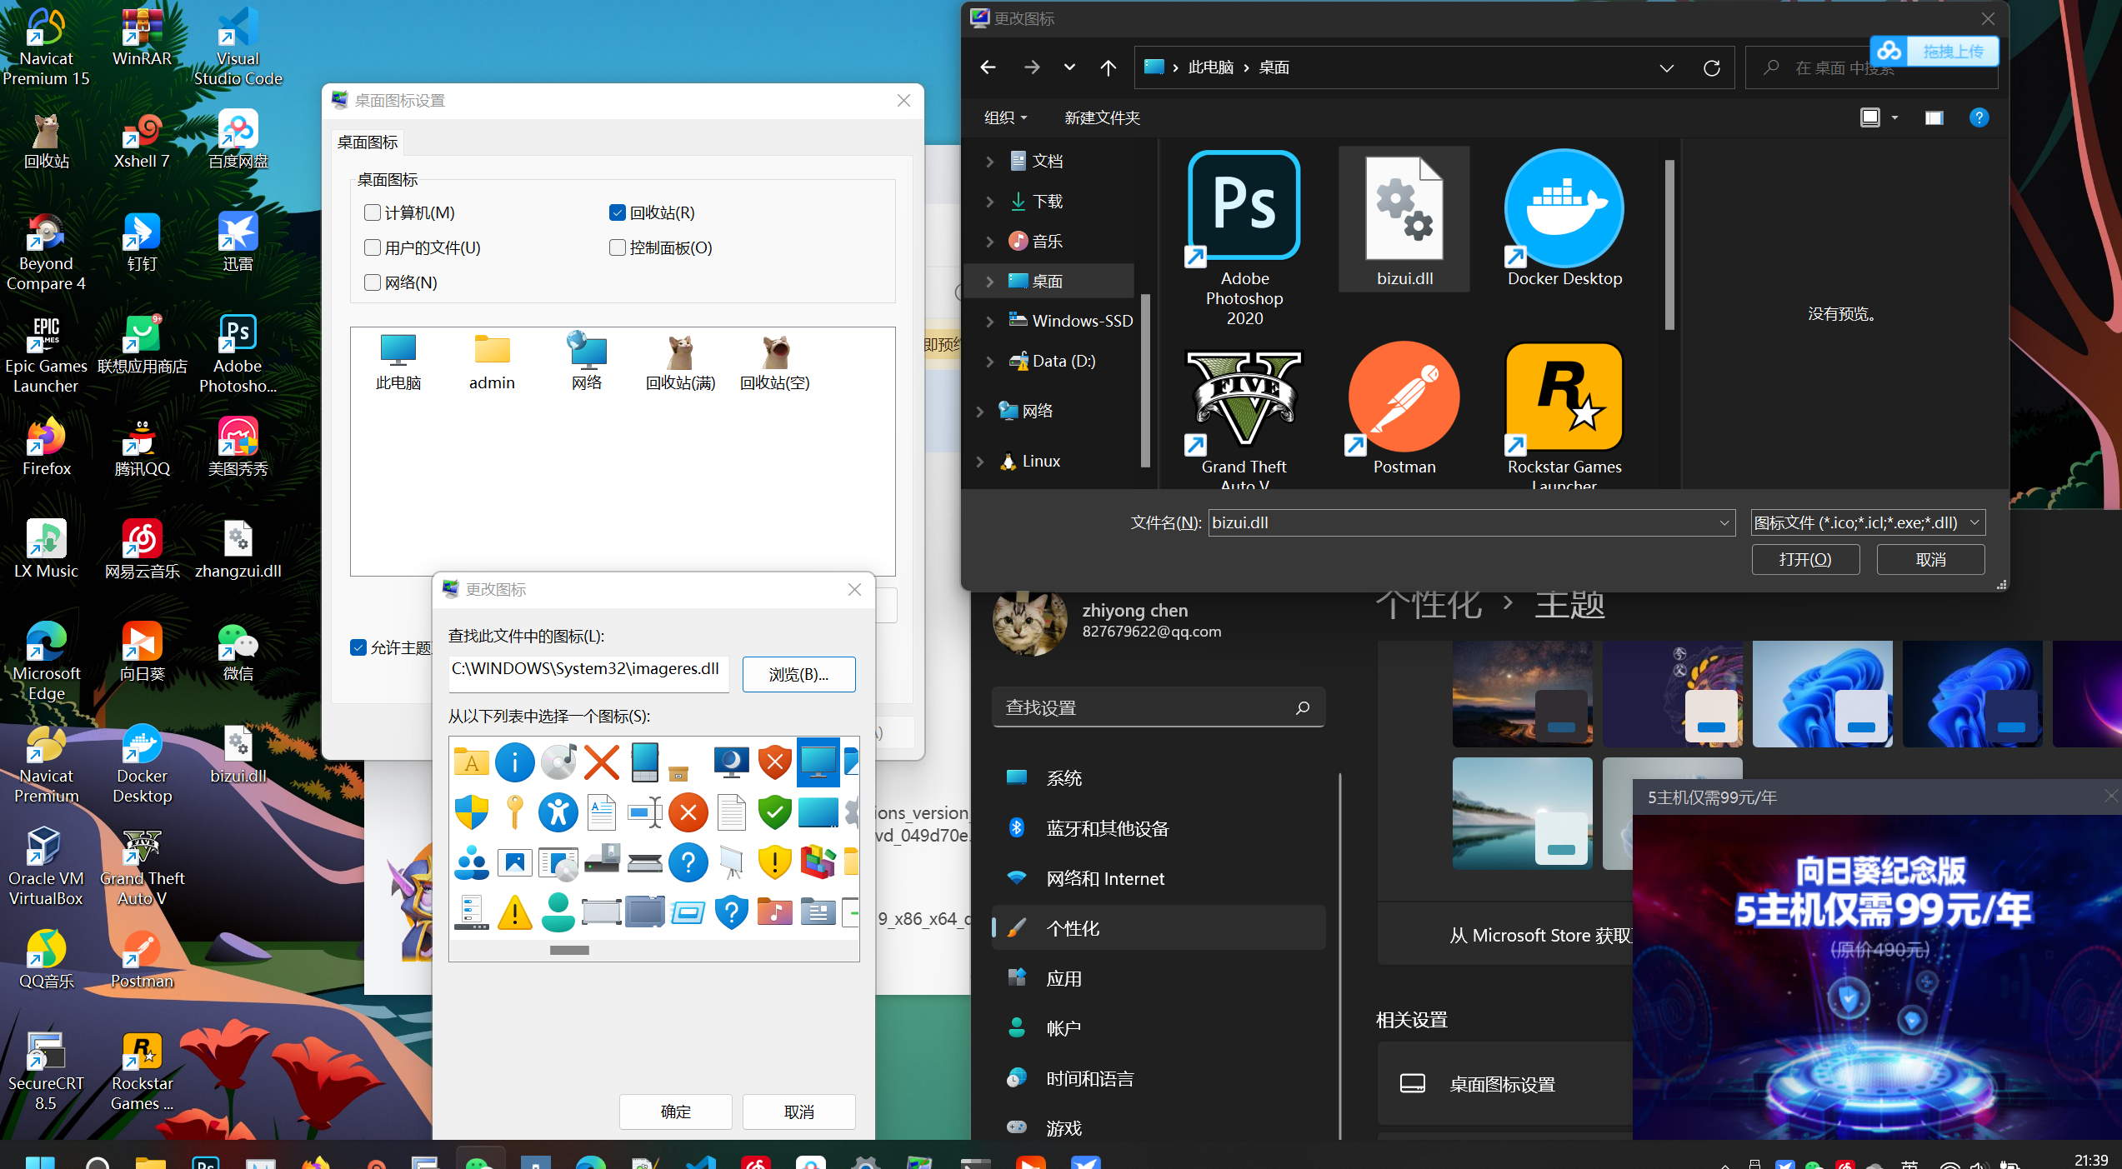This screenshot has height=1169, width=2122.
Task: Expand Data (D:) drive node
Action: pyautogui.click(x=989, y=361)
